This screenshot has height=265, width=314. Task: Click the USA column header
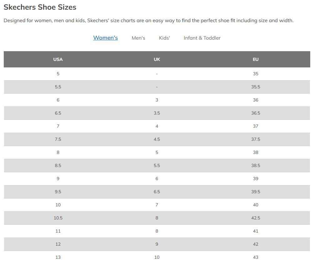(x=58, y=59)
